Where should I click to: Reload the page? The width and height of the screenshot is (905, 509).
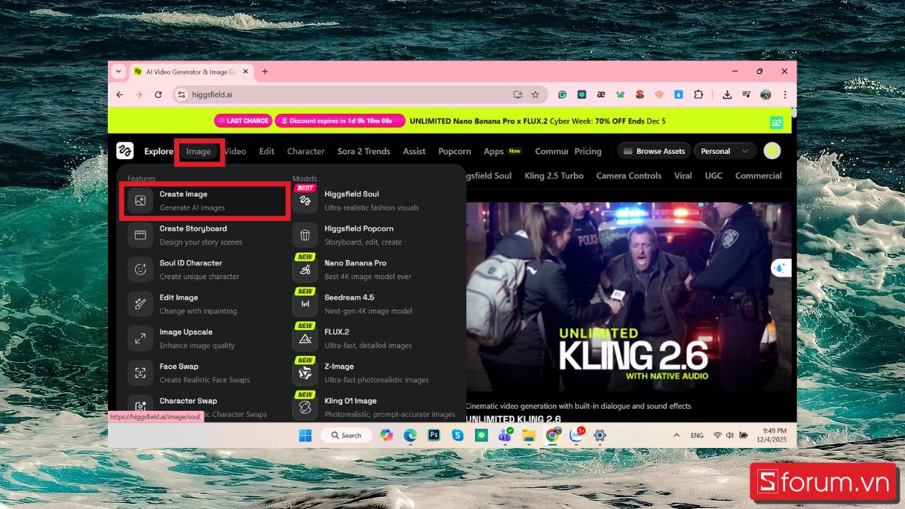point(158,94)
